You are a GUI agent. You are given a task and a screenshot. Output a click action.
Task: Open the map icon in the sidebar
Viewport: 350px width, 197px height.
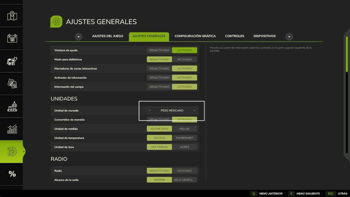tap(12, 16)
